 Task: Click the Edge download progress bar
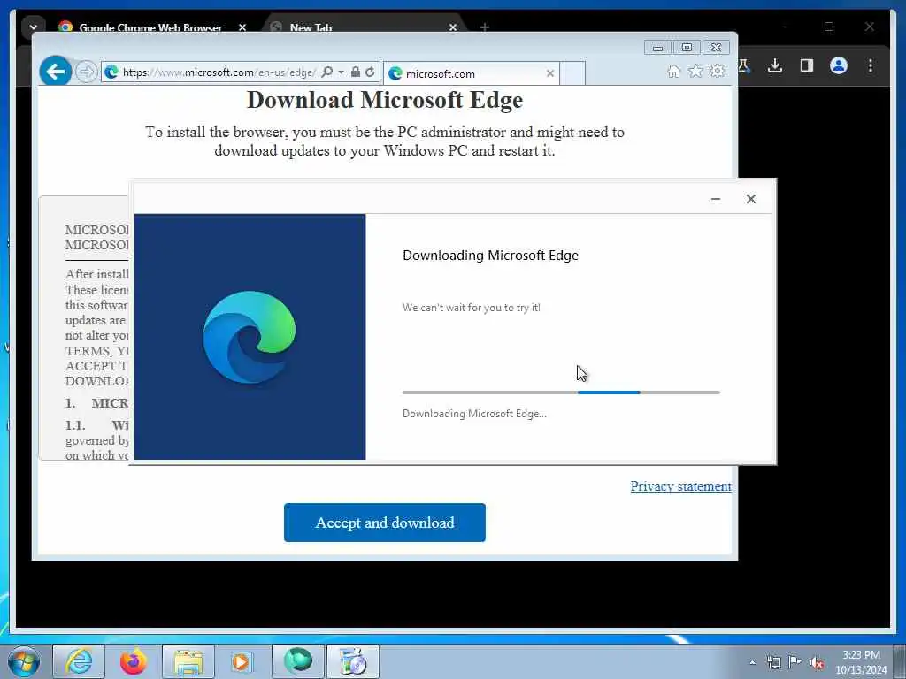pyautogui.click(x=561, y=393)
